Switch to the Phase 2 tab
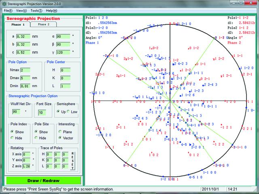Image resolution: width=259 pixels, height=194 pixels. tap(44, 24)
